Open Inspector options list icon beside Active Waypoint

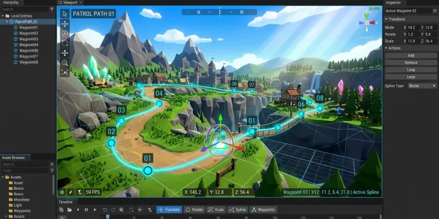pos(435,11)
